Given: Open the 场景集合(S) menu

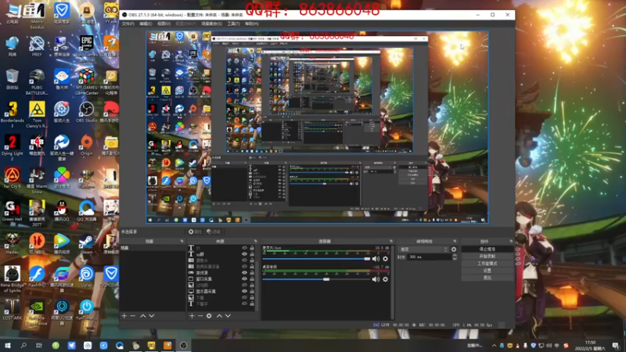Looking at the screenshot, I should [x=211, y=24].
